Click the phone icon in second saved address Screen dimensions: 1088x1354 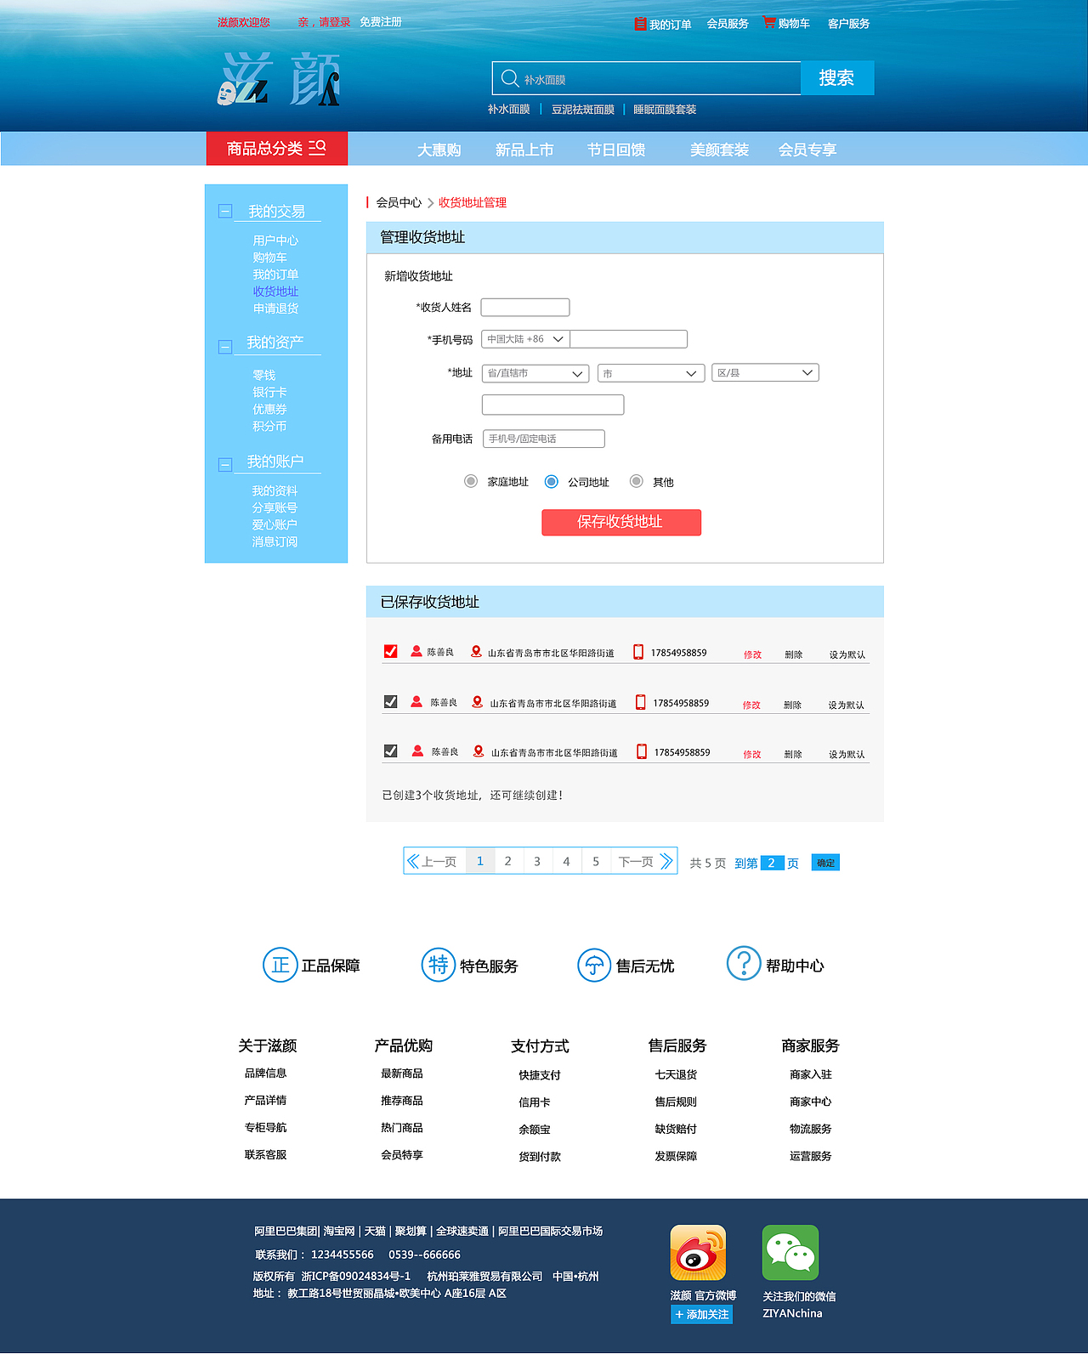(641, 702)
